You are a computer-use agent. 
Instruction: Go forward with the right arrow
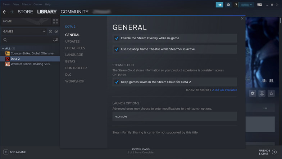point(12,12)
